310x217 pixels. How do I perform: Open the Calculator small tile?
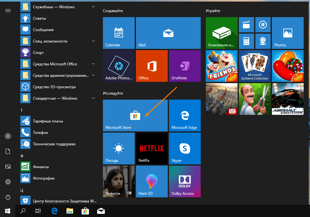pos(246,41)
